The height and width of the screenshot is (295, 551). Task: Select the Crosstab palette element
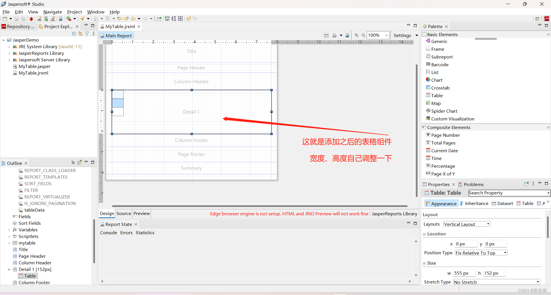(440, 88)
